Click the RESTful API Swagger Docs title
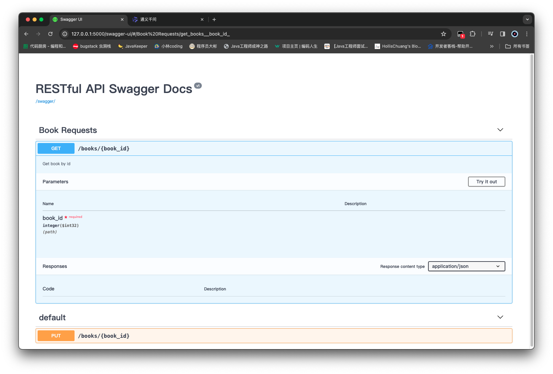Screen dimensions: 553x374 (x=114, y=89)
